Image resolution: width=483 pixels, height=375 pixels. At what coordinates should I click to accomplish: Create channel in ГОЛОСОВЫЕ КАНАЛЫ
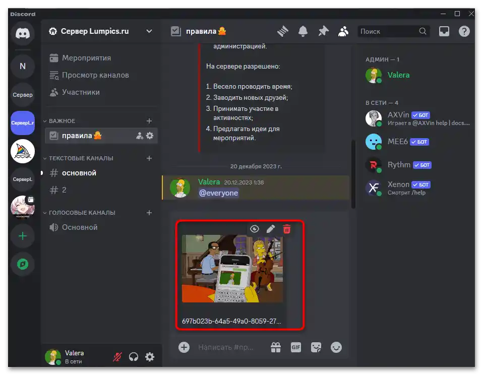149,213
